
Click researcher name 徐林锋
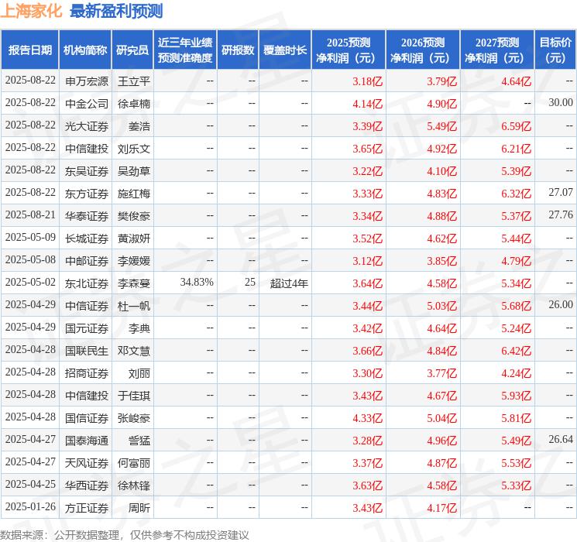click(134, 485)
